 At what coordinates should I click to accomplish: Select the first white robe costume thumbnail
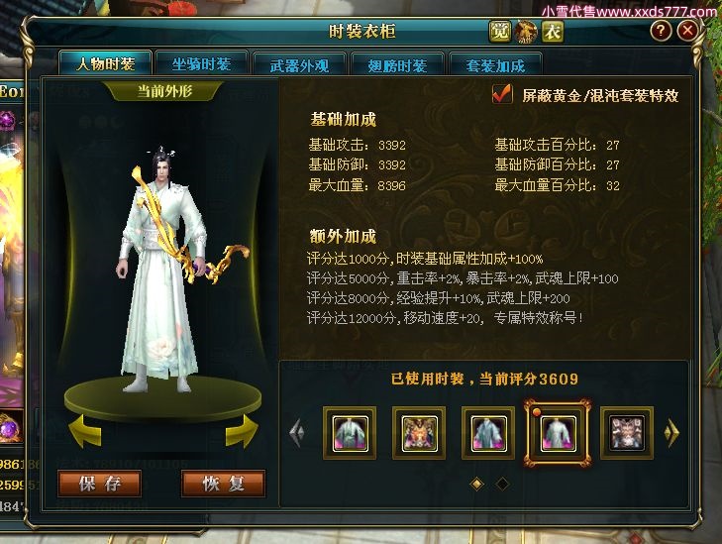350,433
